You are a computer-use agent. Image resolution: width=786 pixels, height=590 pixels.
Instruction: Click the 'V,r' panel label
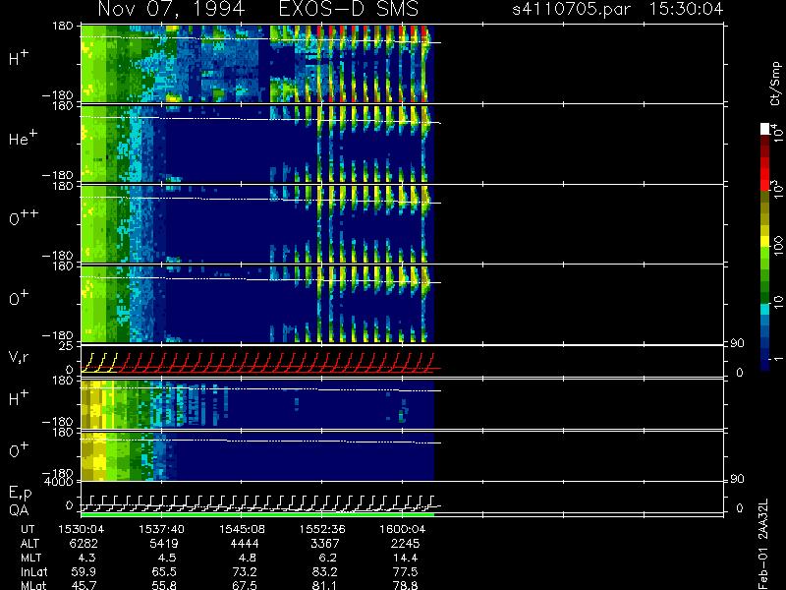coord(20,357)
